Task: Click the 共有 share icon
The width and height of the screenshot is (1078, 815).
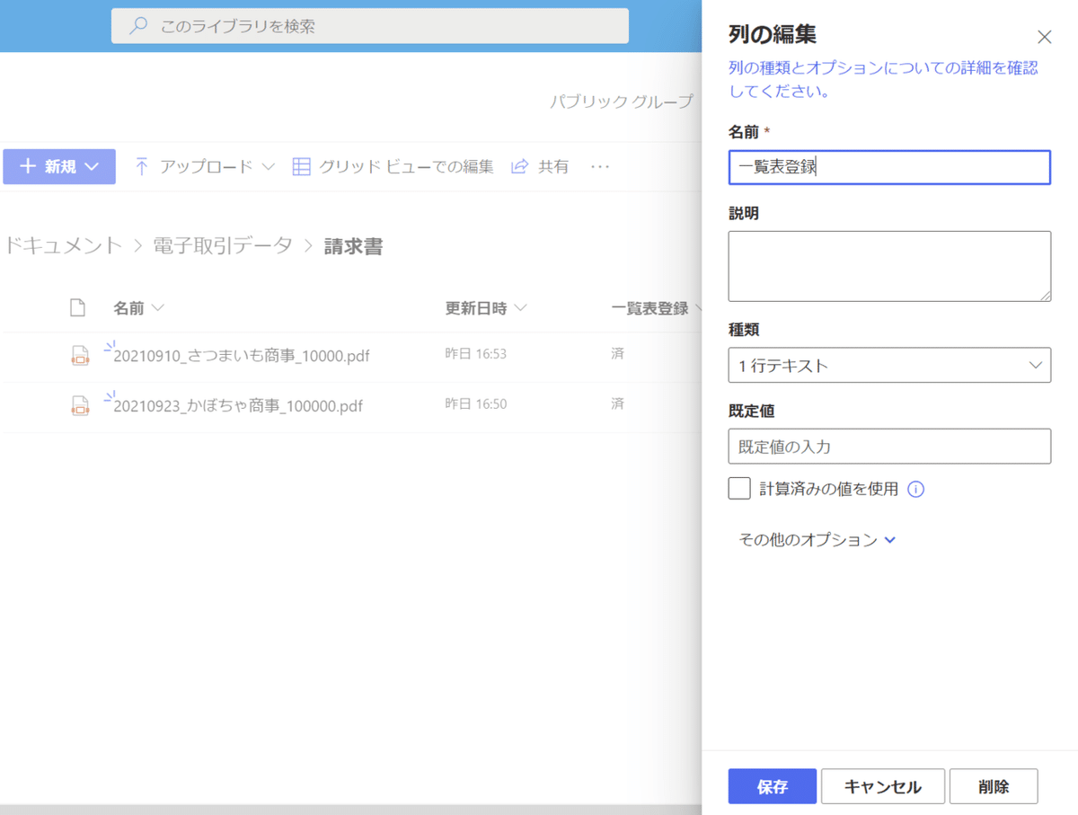Action: pyautogui.click(x=517, y=165)
